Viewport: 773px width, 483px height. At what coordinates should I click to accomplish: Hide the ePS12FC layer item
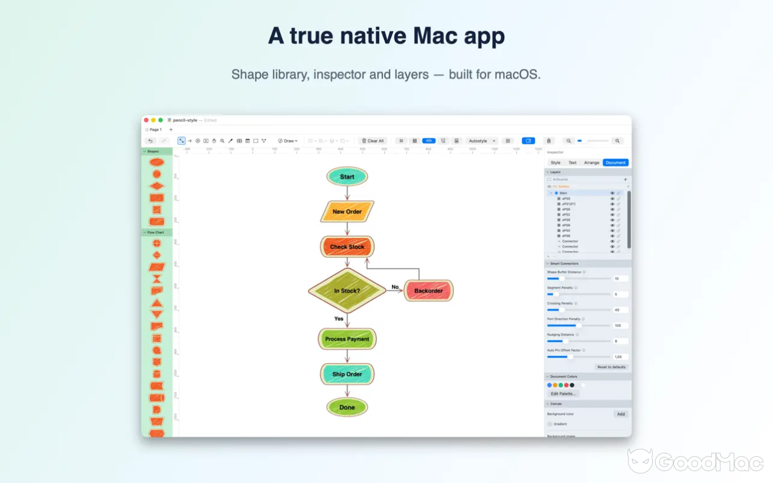pos(612,204)
